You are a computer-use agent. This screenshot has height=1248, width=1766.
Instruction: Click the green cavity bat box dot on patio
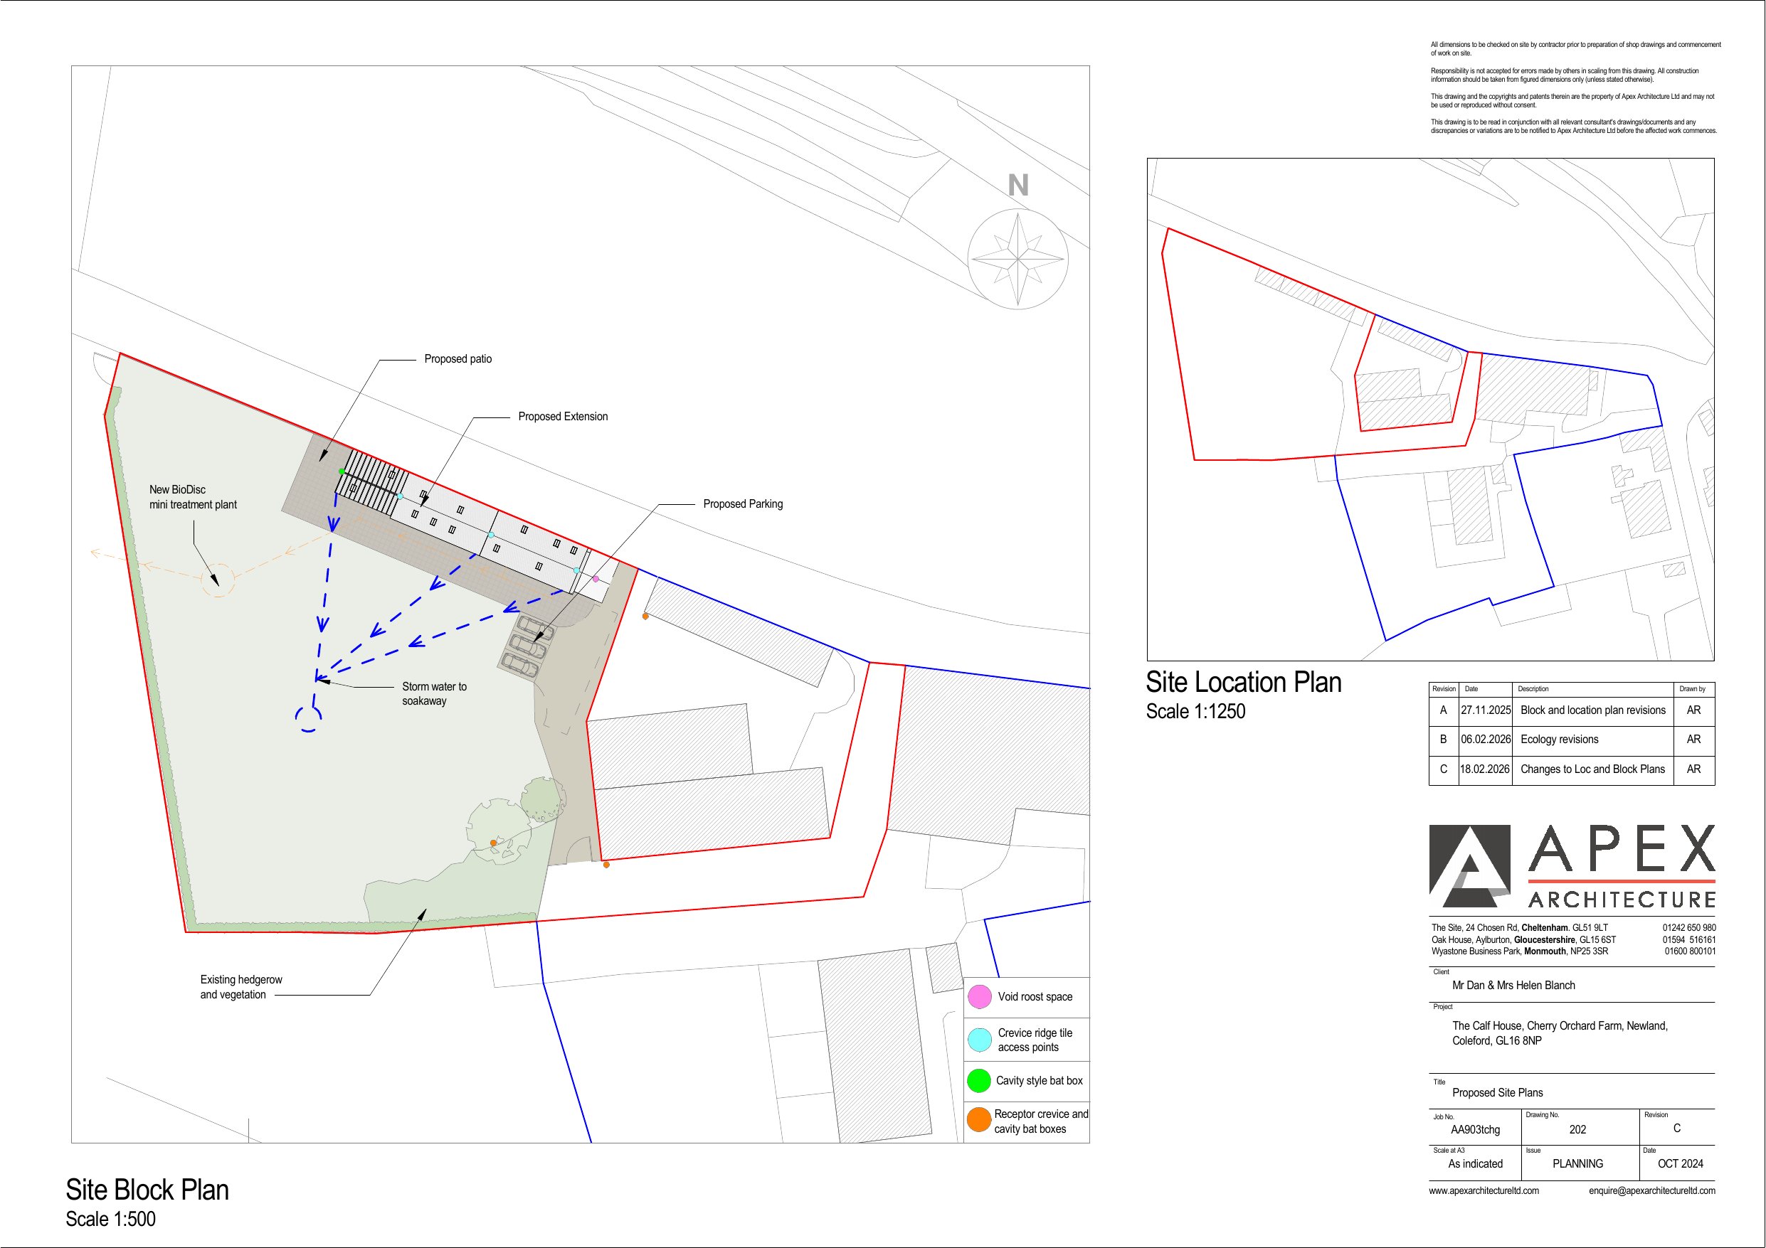pyautogui.click(x=342, y=471)
